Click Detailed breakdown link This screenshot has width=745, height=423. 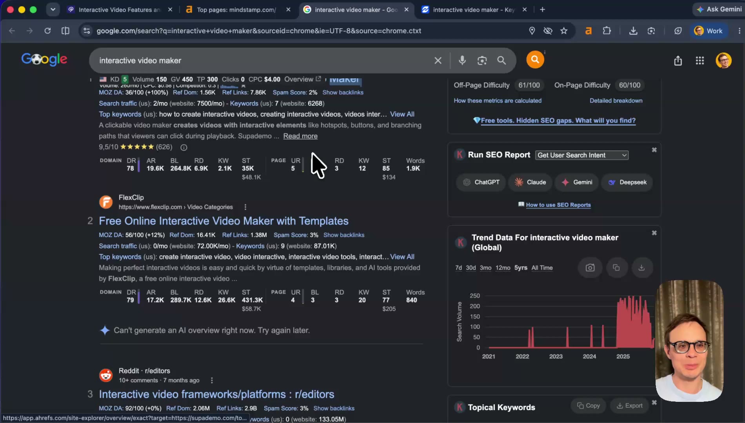(616, 101)
